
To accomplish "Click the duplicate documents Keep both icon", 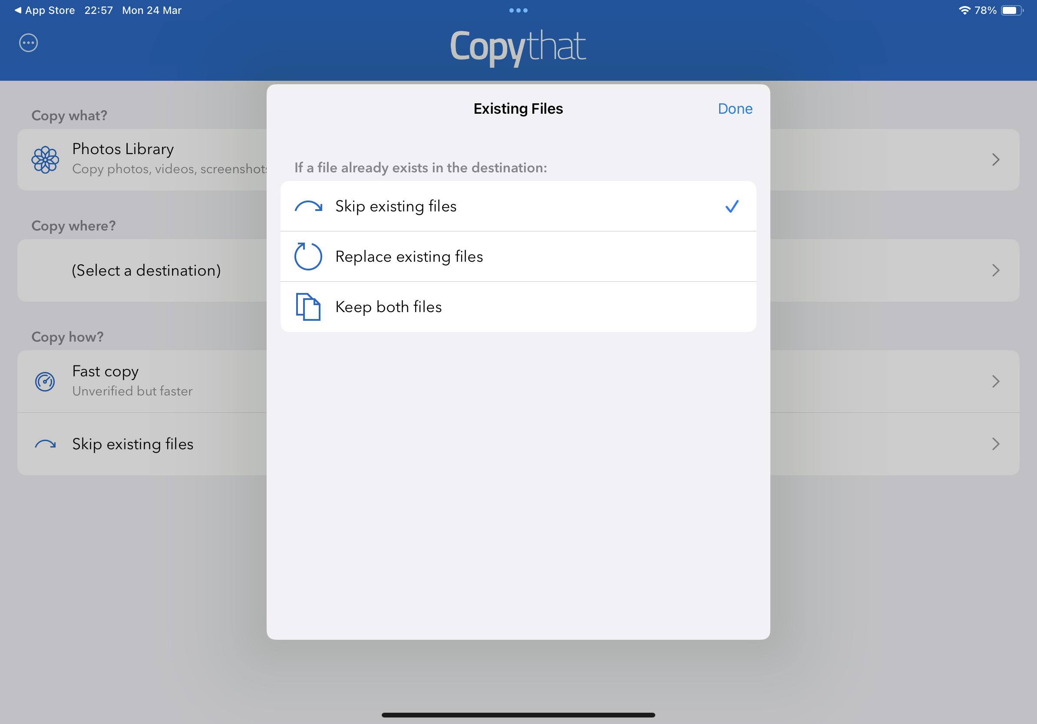I will click(308, 307).
